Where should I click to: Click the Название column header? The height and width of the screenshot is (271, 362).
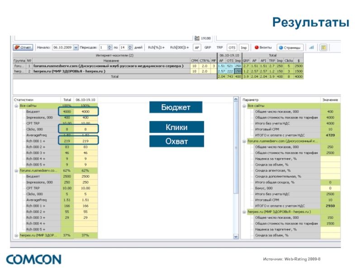pyautogui.click(x=111, y=61)
